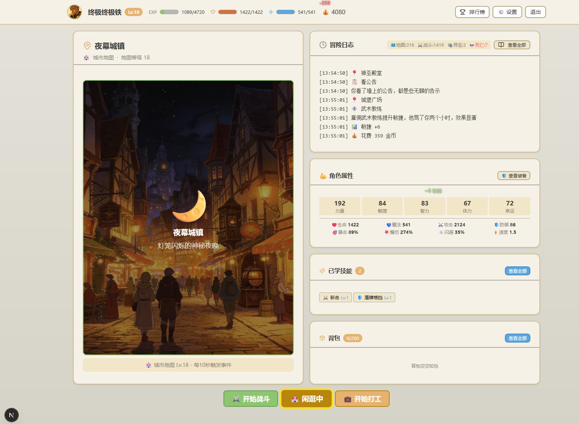View all adventure logs with 查看全部
The height and width of the screenshot is (424, 579).
pyautogui.click(x=512, y=45)
